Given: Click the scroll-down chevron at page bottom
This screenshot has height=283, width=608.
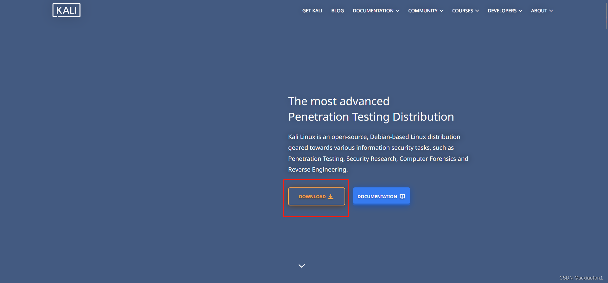Looking at the screenshot, I should [x=302, y=266].
